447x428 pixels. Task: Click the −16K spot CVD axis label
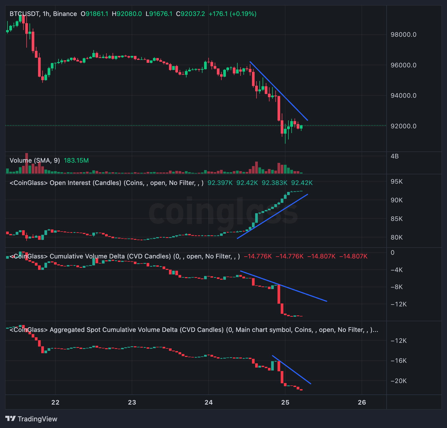click(399, 361)
